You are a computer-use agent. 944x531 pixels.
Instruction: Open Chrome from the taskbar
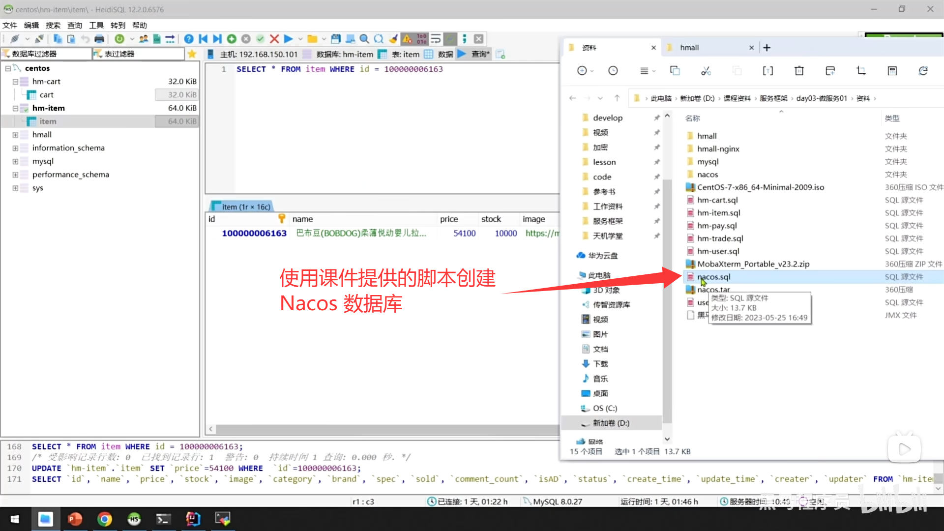[105, 519]
